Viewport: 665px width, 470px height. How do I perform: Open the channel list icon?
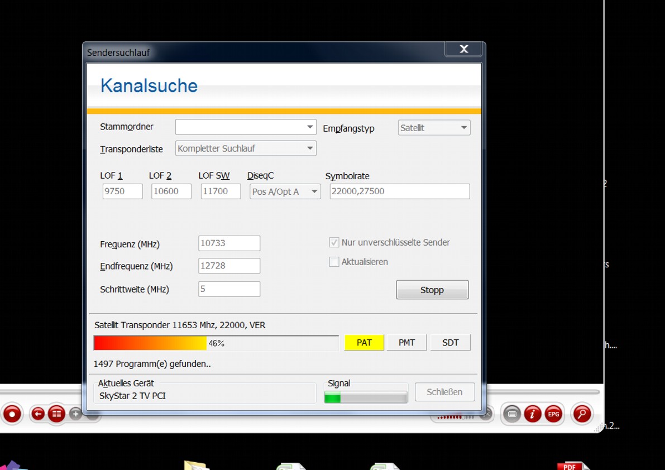[x=56, y=414]
